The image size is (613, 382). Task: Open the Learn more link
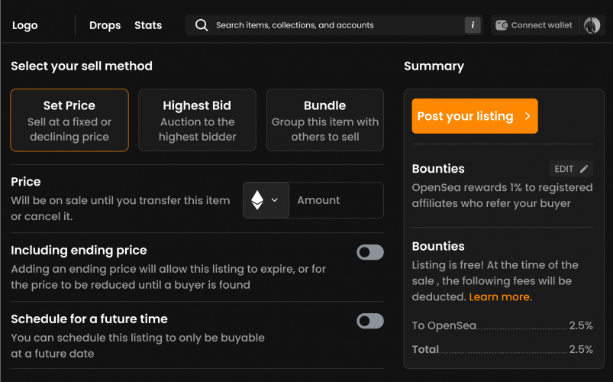pos(501,297)
